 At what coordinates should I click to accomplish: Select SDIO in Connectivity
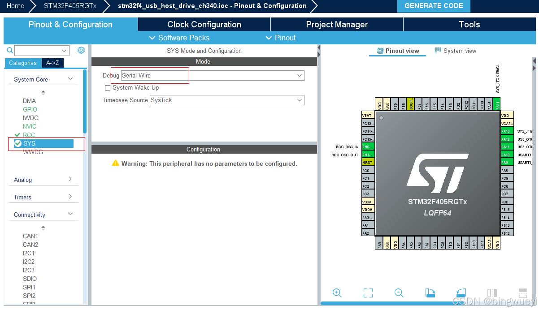point(30,279)
